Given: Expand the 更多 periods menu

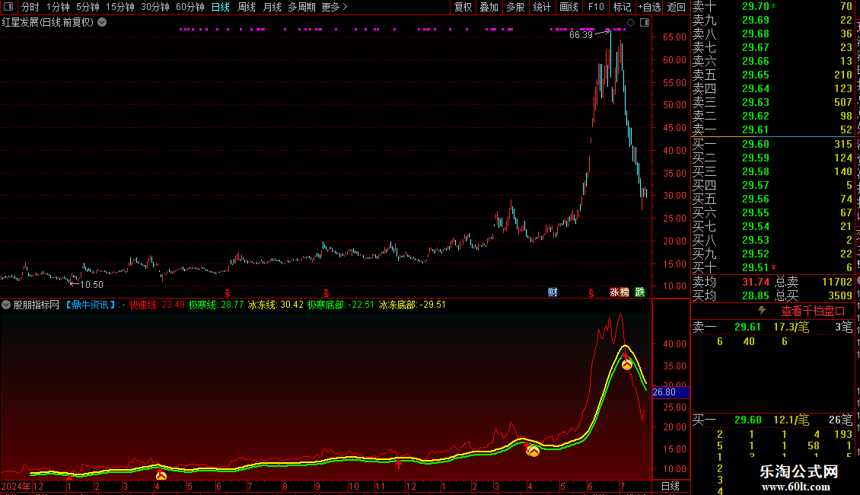Looking at the screenshot, I should tap(335, 7).
